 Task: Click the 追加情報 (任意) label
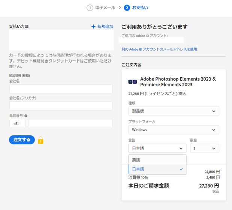point(19,76)
